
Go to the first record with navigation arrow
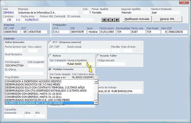click(104, 20)
